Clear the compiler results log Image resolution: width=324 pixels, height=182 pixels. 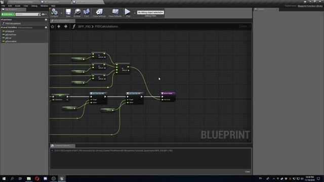tap(248, 172)
